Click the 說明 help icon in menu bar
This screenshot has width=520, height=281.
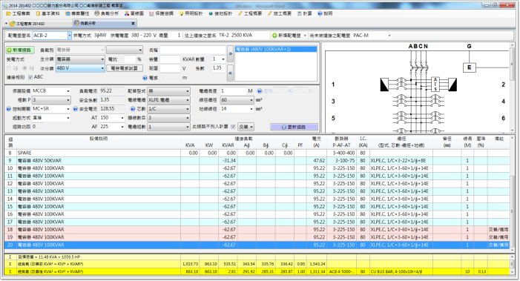point(320,13)
